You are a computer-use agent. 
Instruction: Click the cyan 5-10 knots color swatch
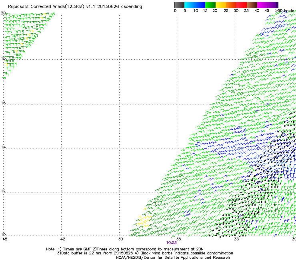pyautogui.click(x=190, y=5)
